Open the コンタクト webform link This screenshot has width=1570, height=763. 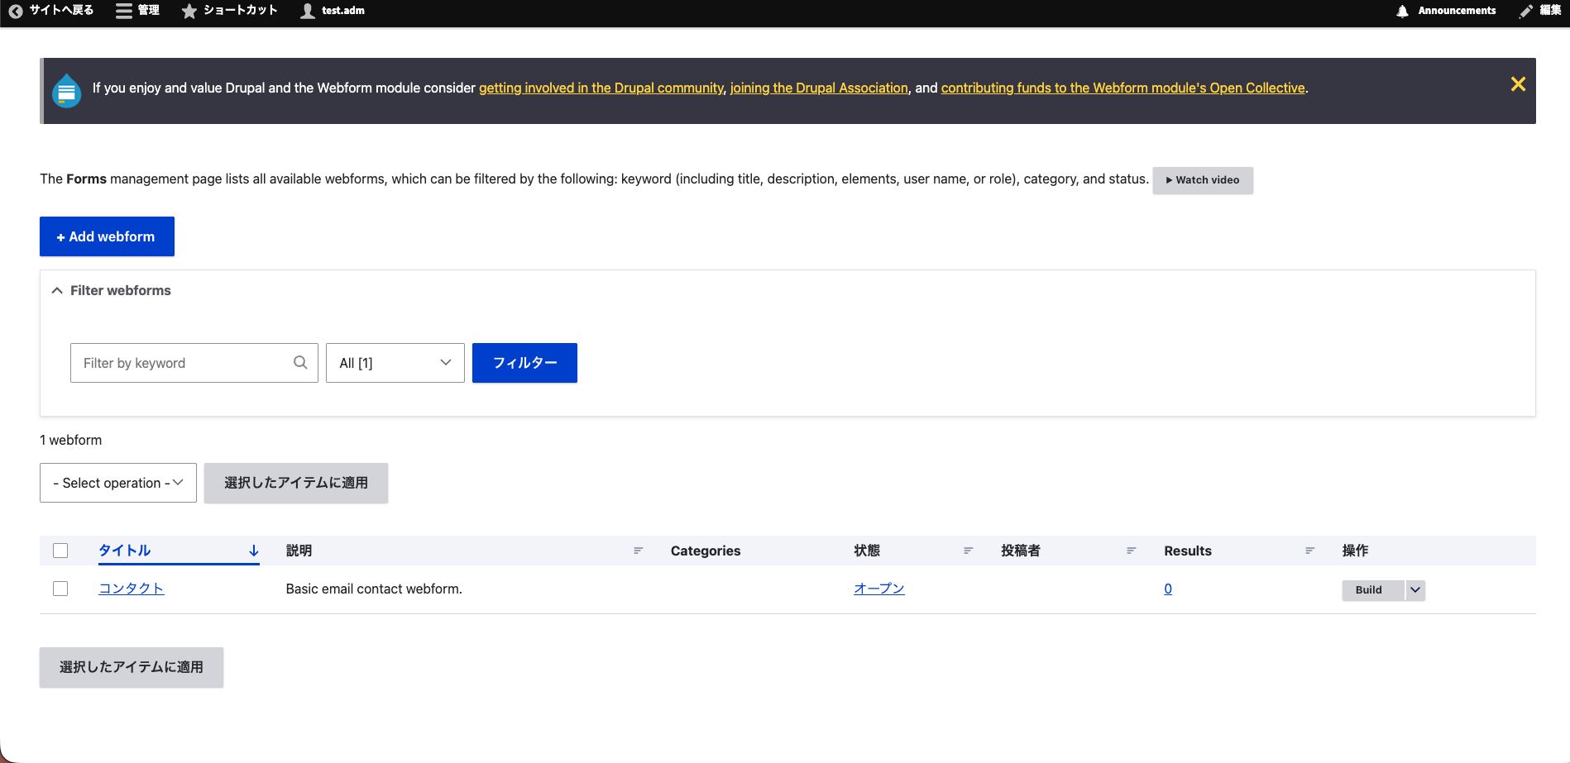tap(132, 589)
